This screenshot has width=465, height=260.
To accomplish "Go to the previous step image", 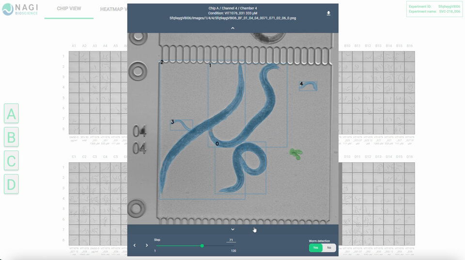I will coord(135,245).
